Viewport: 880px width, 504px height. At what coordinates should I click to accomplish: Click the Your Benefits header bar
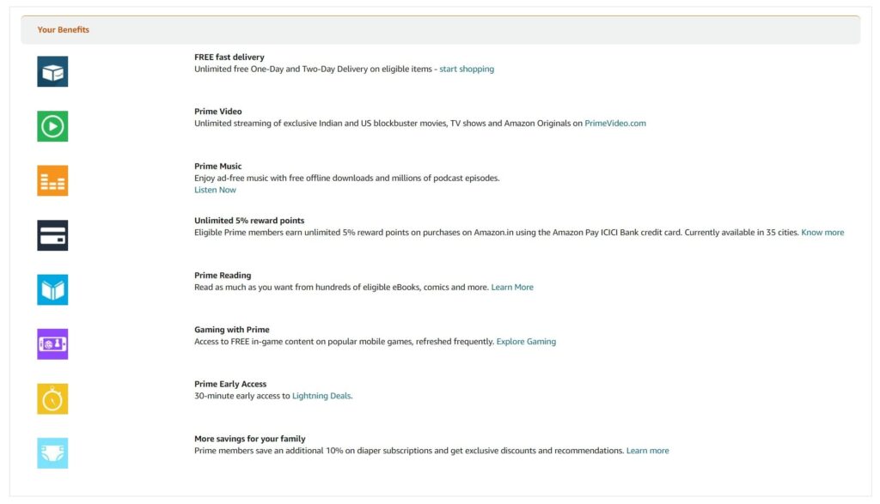[440, 30]
